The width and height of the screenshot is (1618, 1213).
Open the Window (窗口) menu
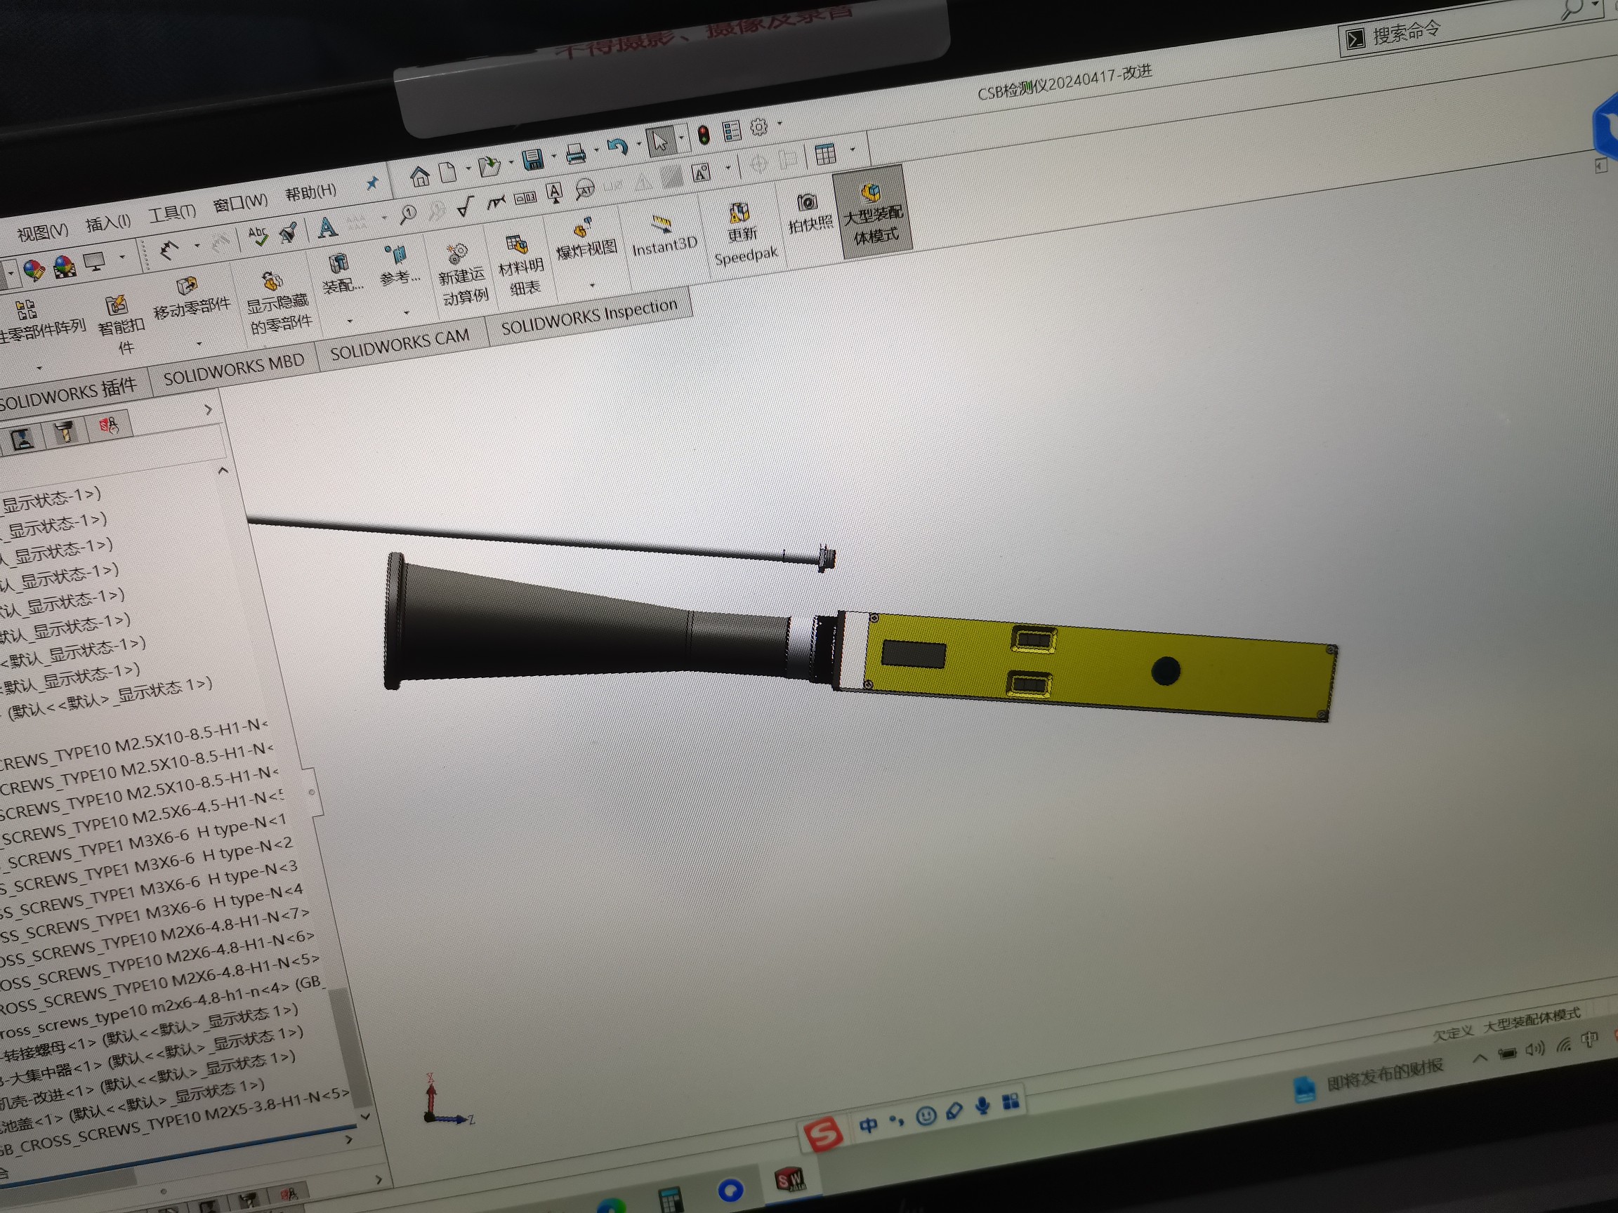click(x=240, y=203)
